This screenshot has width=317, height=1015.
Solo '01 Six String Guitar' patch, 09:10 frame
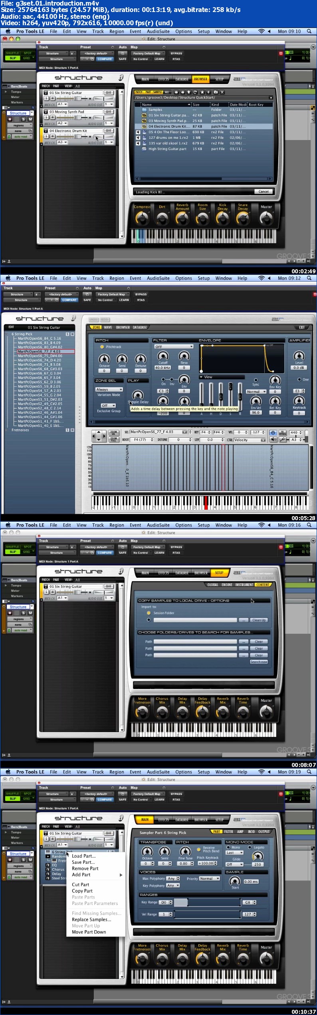46,98
